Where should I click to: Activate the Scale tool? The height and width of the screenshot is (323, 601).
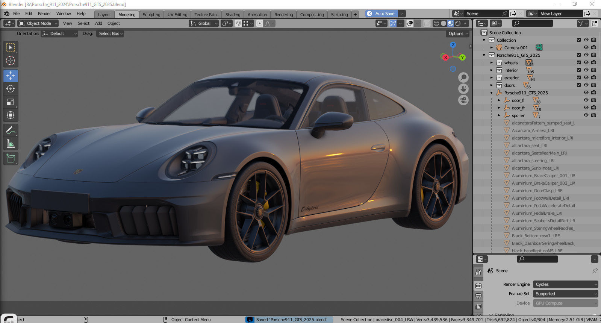(x=11, y=102)
